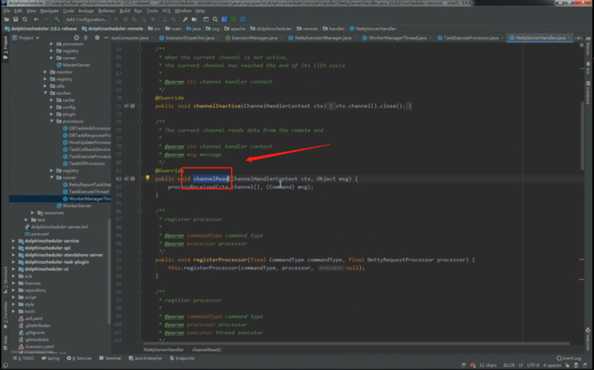The width and height of the screenshot is (594, 370).
Task: Open the Spring tool window
Action: point(51,358)
